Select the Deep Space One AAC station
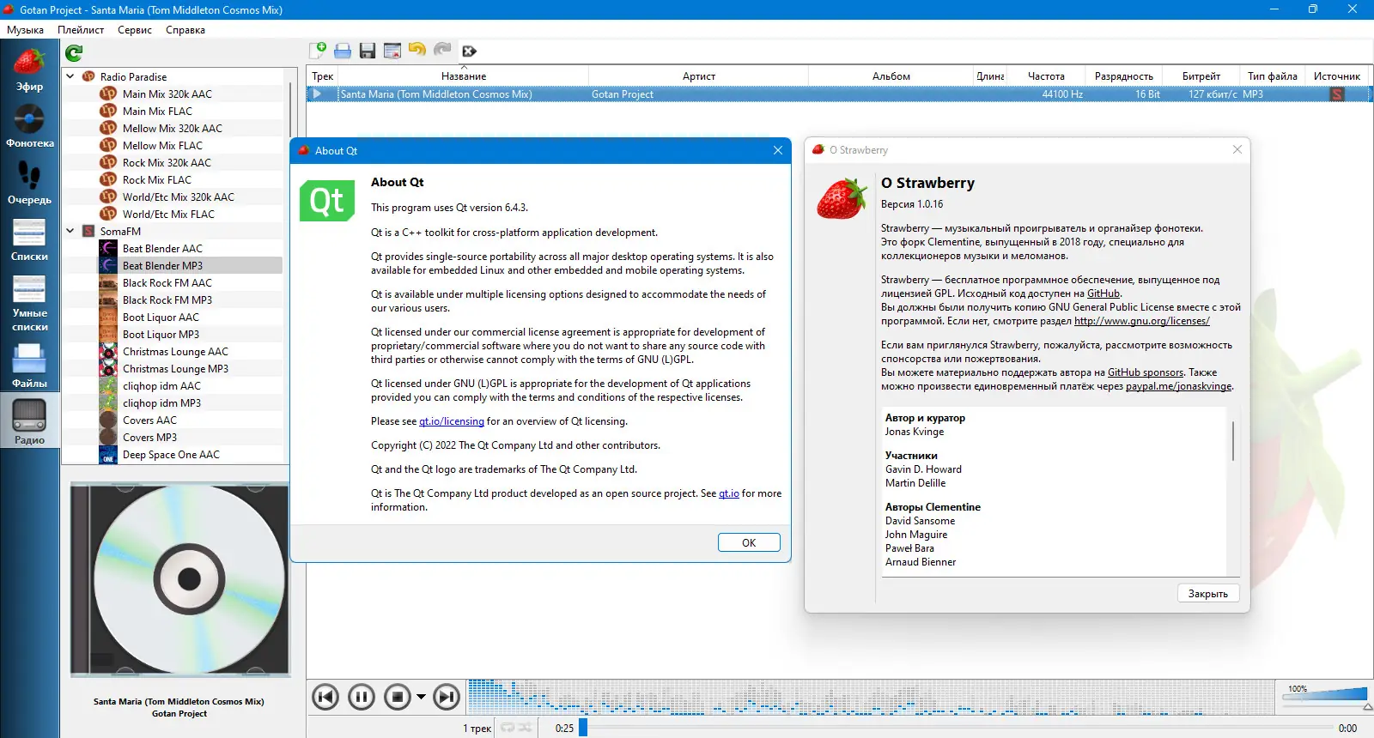 pos(171,454)
